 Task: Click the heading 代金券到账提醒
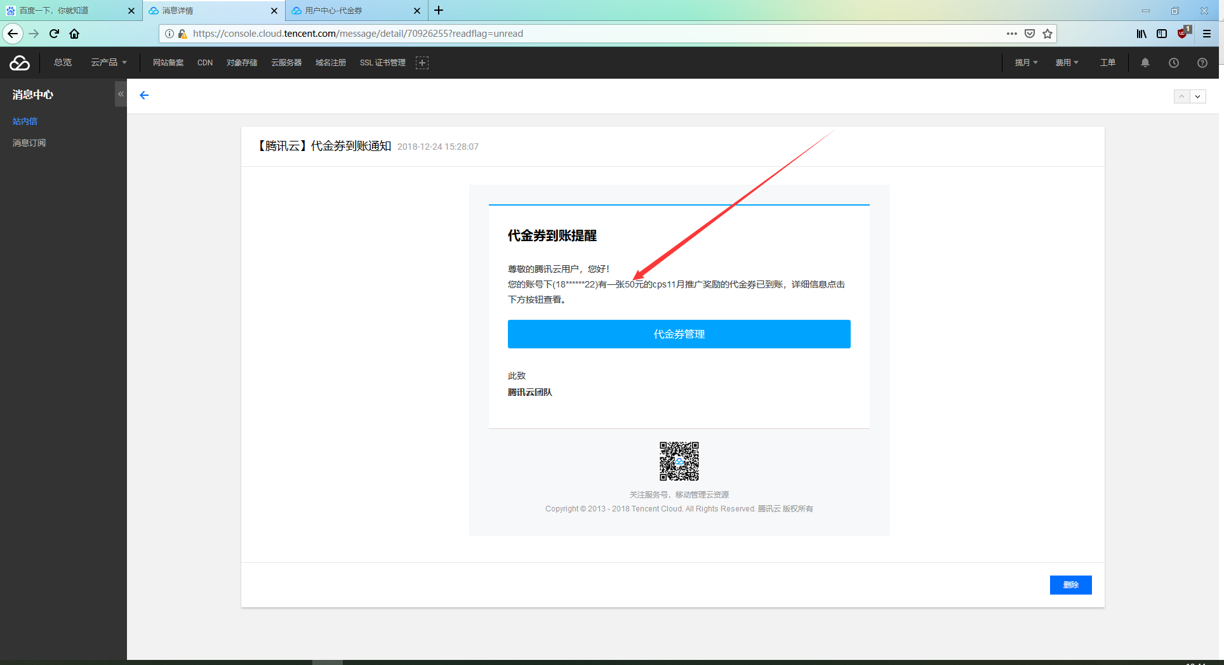[552, 235]
